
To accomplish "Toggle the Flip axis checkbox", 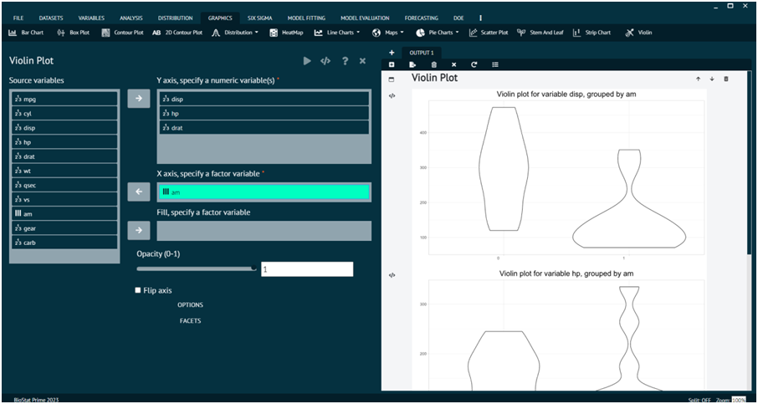I will [138, 290].
